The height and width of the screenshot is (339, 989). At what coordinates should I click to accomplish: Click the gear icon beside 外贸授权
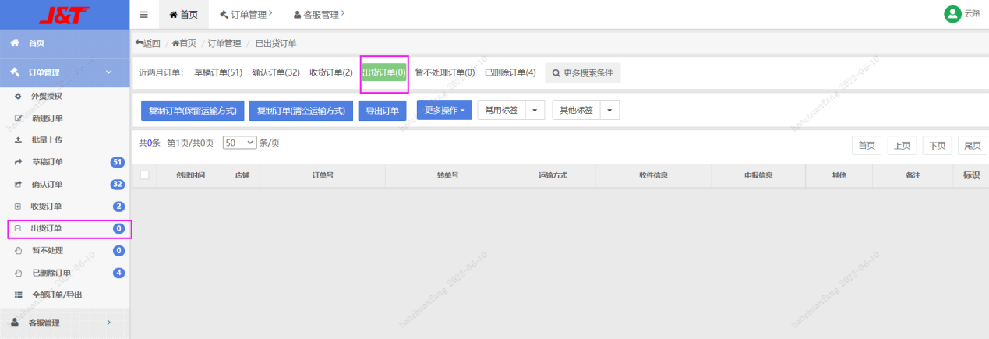18,96
